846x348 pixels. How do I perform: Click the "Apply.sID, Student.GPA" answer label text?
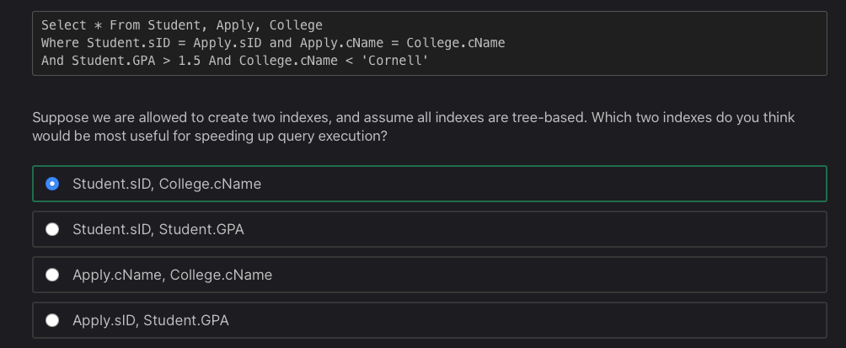[150, 320]
